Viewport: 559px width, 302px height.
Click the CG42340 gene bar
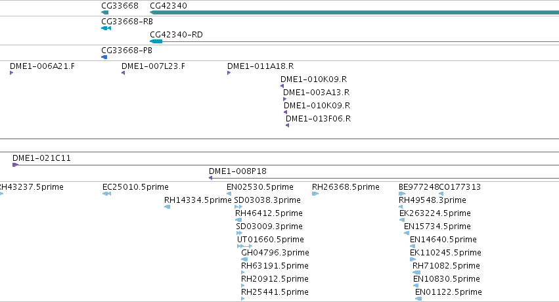tap(354, 12)
